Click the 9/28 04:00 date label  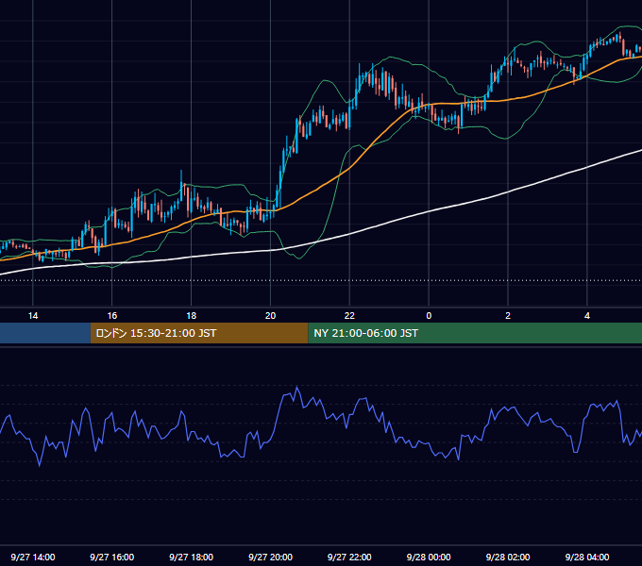587,557
